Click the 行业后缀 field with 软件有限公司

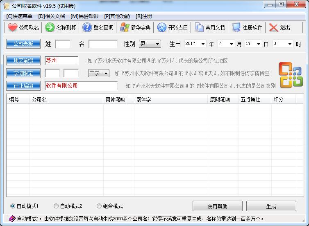click(81, 86)
